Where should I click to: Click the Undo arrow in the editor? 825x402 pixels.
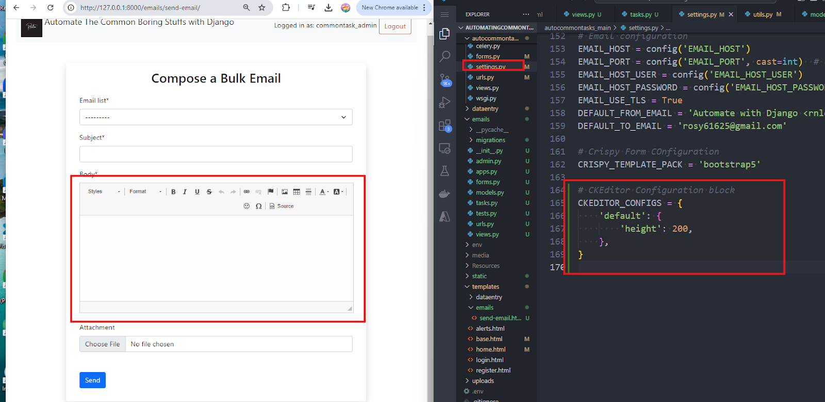pos(221,192)
